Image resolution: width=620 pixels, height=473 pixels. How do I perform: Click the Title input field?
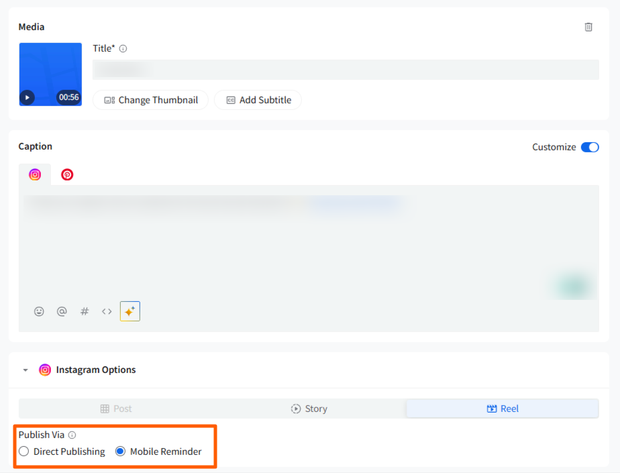pos(346,70)
